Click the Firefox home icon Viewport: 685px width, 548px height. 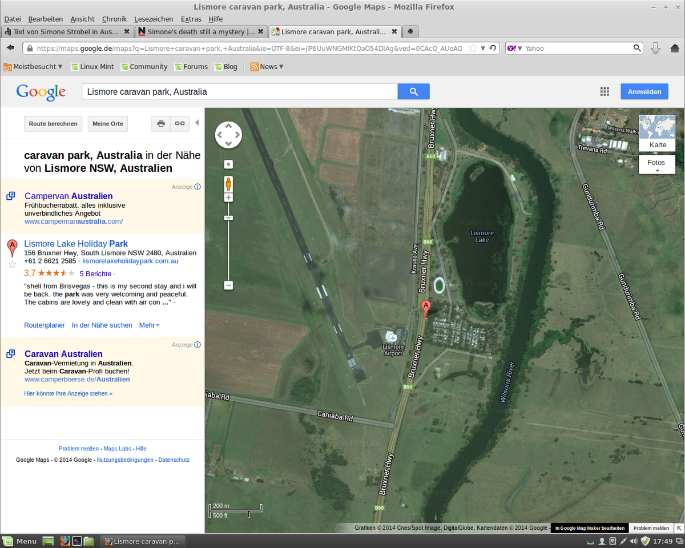click(x=675, y=49)
